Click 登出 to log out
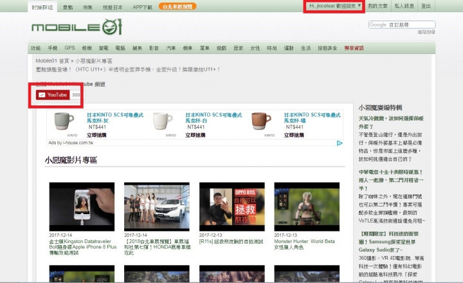This screenshot has height=283, width=463. (x=426, y=6)
